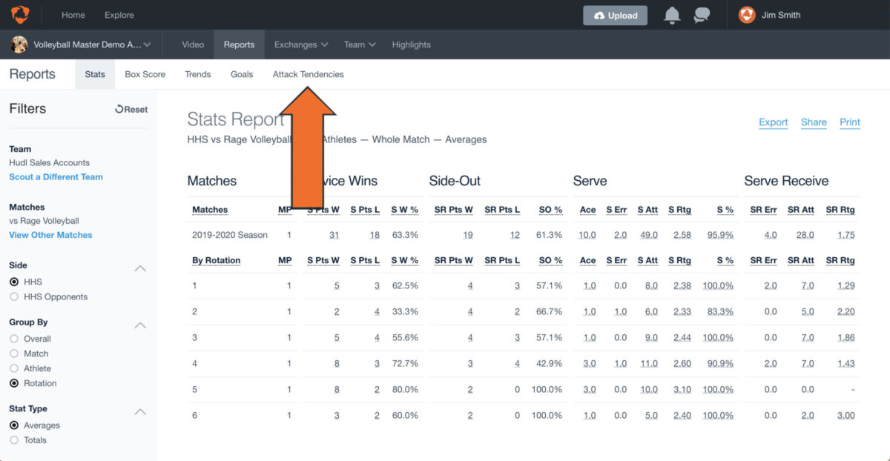Open the Jim Smith profile avatar
The width and height of the screenshot is (890, 461).
pyautogui.click(x=746, y=15)
